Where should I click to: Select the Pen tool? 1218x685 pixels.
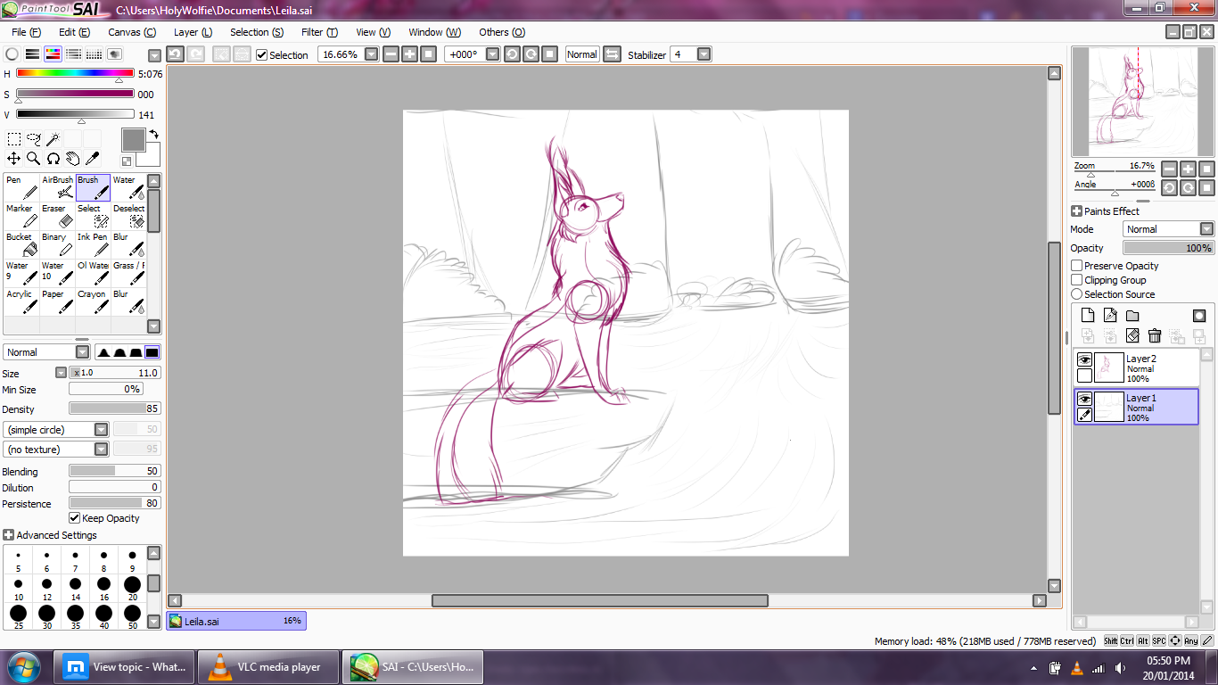coord(21,187)
